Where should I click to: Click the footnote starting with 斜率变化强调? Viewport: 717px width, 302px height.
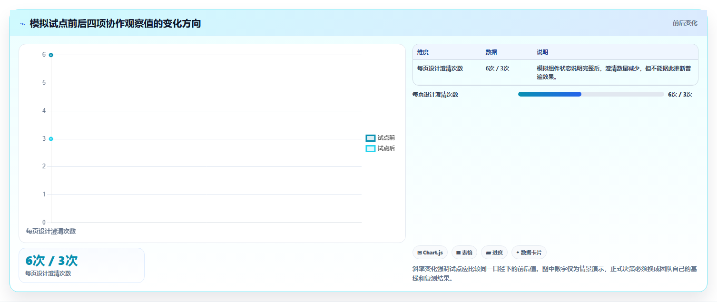(555, 273)
